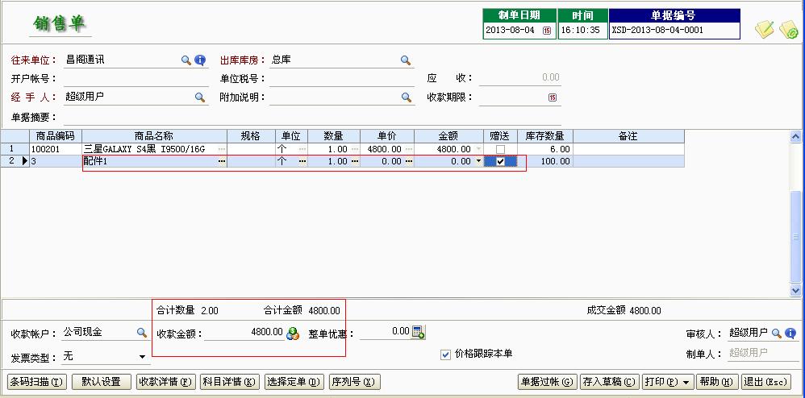Click time field 16:10:35
The image size is (805, 398).
(582, 31)
